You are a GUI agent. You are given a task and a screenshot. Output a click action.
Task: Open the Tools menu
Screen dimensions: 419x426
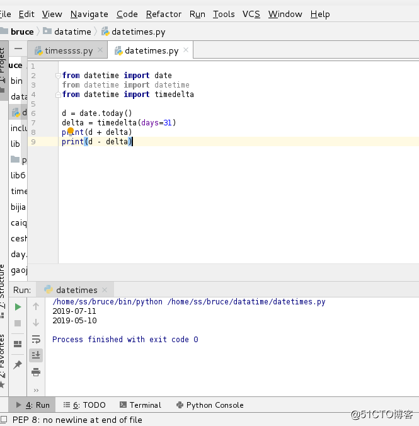tap(224, 14)
